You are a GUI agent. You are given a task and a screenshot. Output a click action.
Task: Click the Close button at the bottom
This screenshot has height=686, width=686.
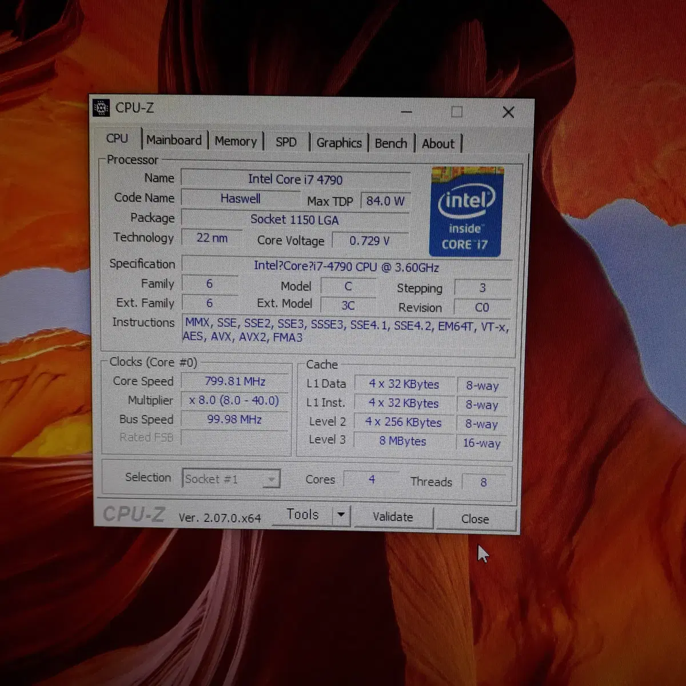click(475, 519)
